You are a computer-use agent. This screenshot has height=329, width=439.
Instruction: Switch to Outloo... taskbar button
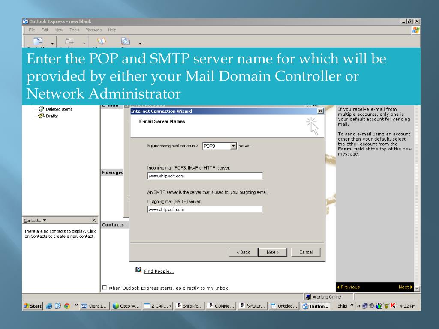(x=316, y=306)
